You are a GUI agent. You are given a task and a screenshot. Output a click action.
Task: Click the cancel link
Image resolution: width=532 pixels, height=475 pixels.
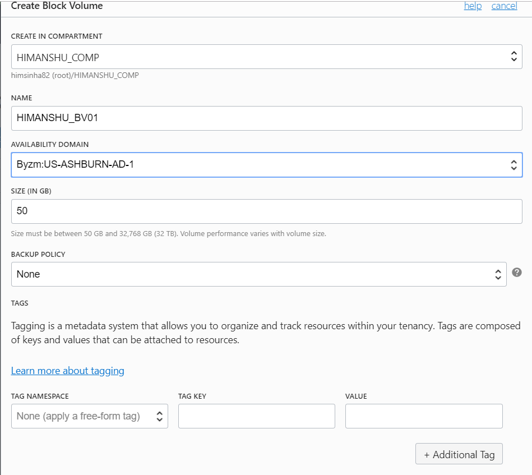click(x=504, y=6)
